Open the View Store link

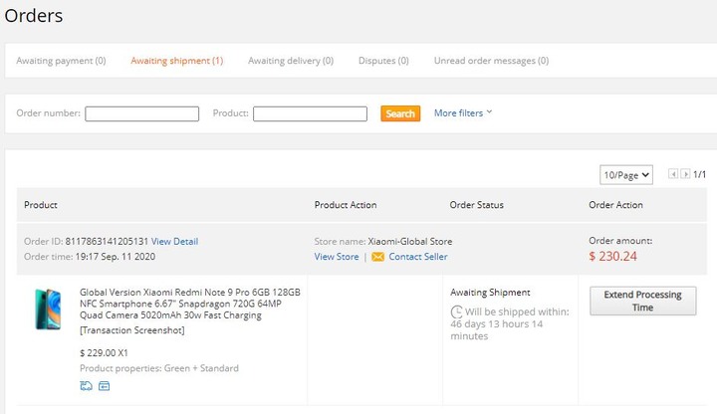337,257
